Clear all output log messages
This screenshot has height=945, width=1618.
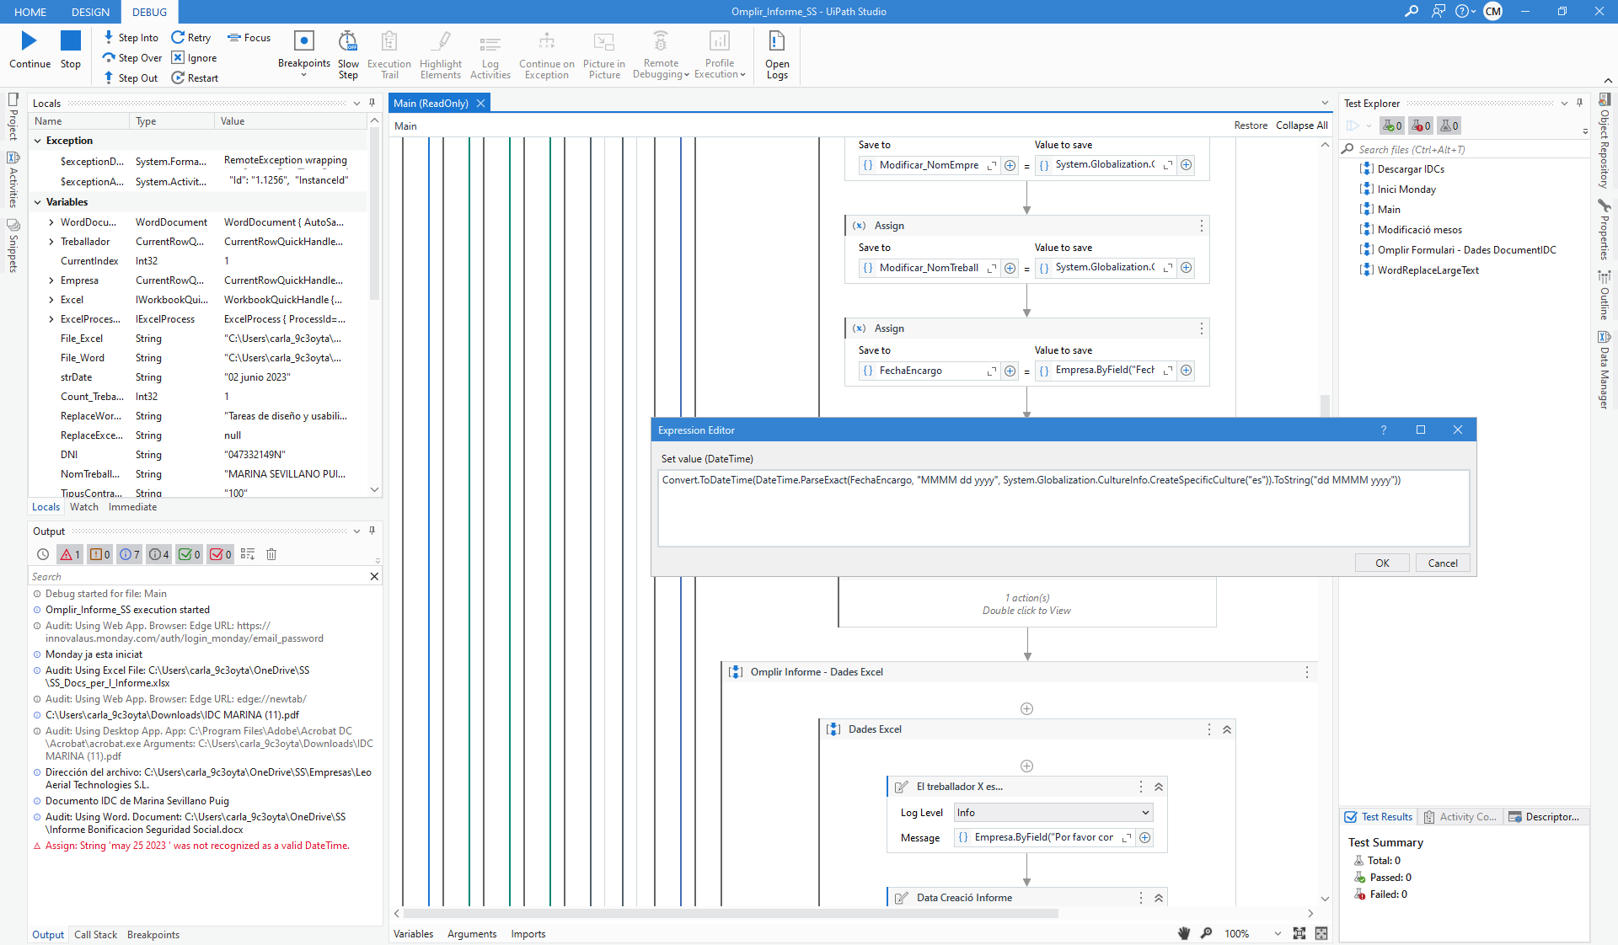pos(271,554)
